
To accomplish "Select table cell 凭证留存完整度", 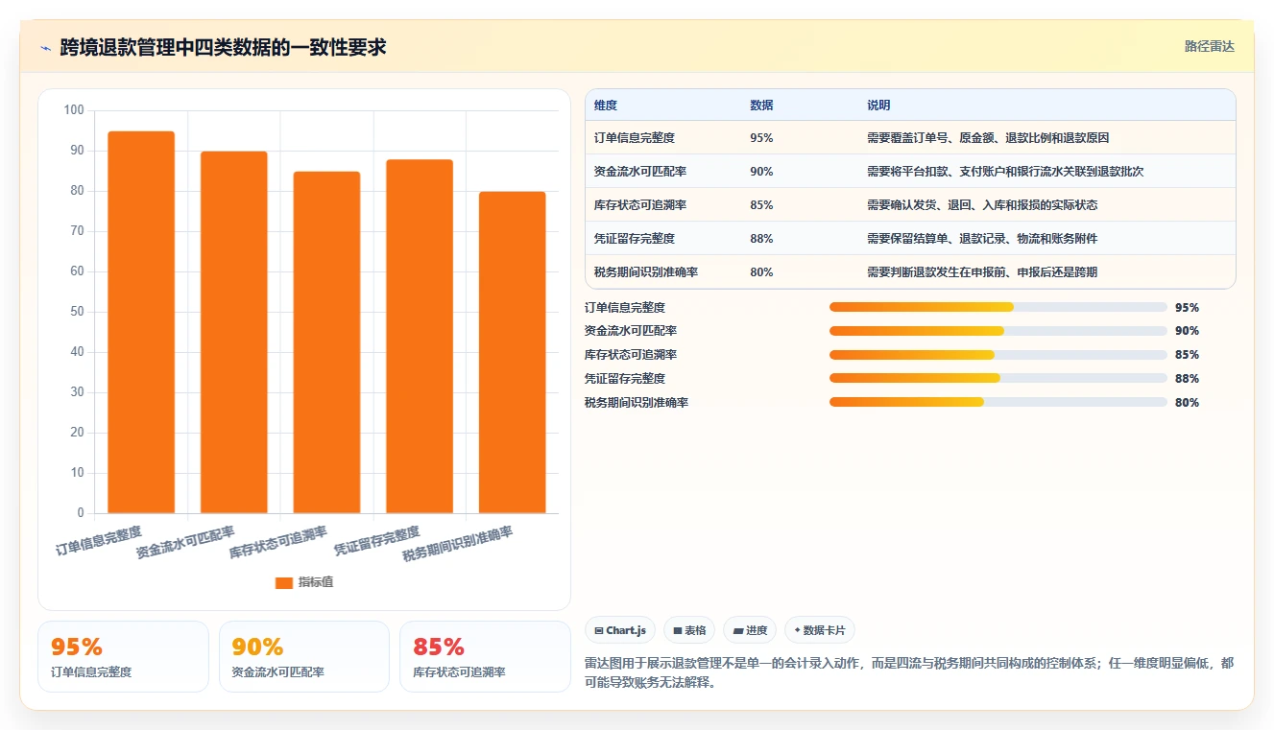I will pos(635,239).
